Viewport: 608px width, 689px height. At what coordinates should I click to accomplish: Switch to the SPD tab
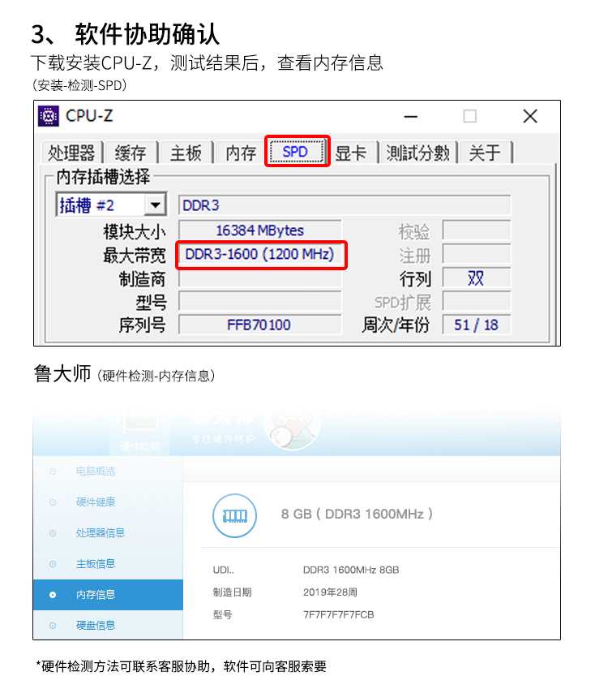(297, 152)
